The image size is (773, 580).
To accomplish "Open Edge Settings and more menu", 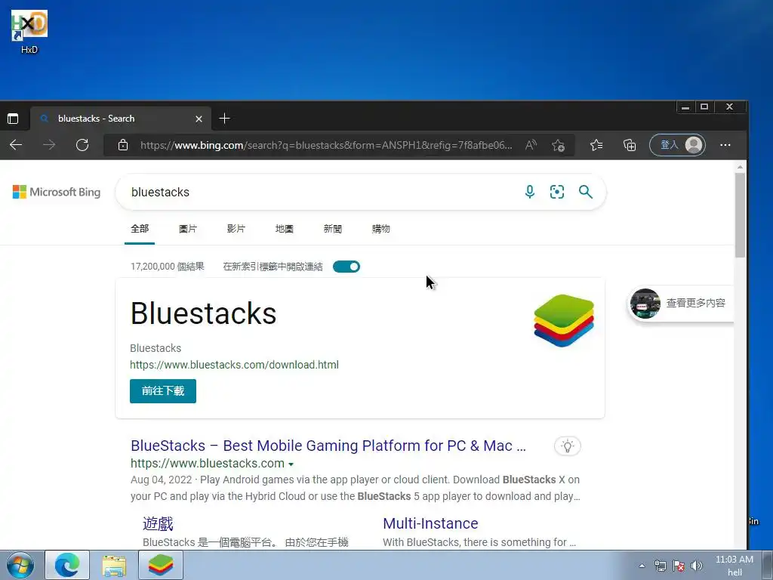I will coord(725,145).
